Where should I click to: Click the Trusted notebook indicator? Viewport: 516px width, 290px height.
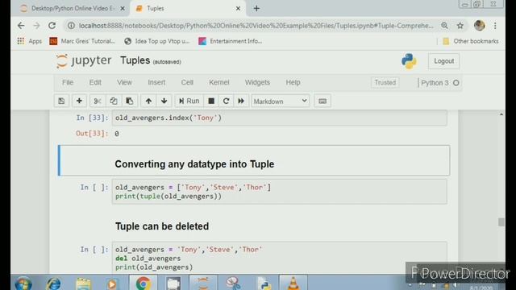pyautogui.click(x=385, y=82)
